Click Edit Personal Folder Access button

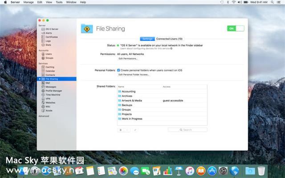134,75
